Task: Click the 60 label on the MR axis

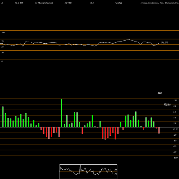Action: tap(175, 112)
